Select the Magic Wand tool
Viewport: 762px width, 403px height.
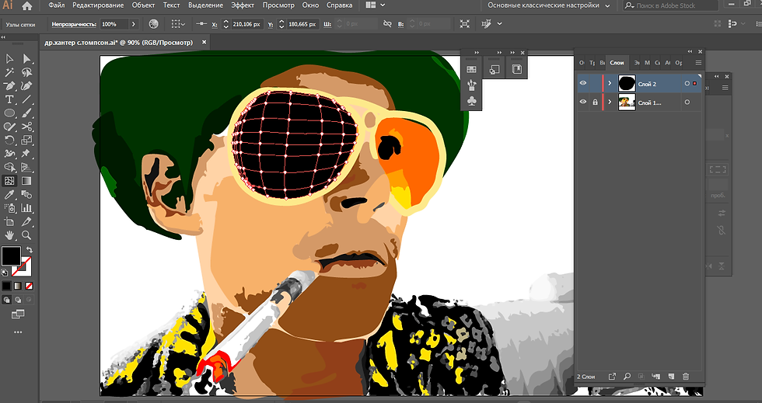point(9,72)
